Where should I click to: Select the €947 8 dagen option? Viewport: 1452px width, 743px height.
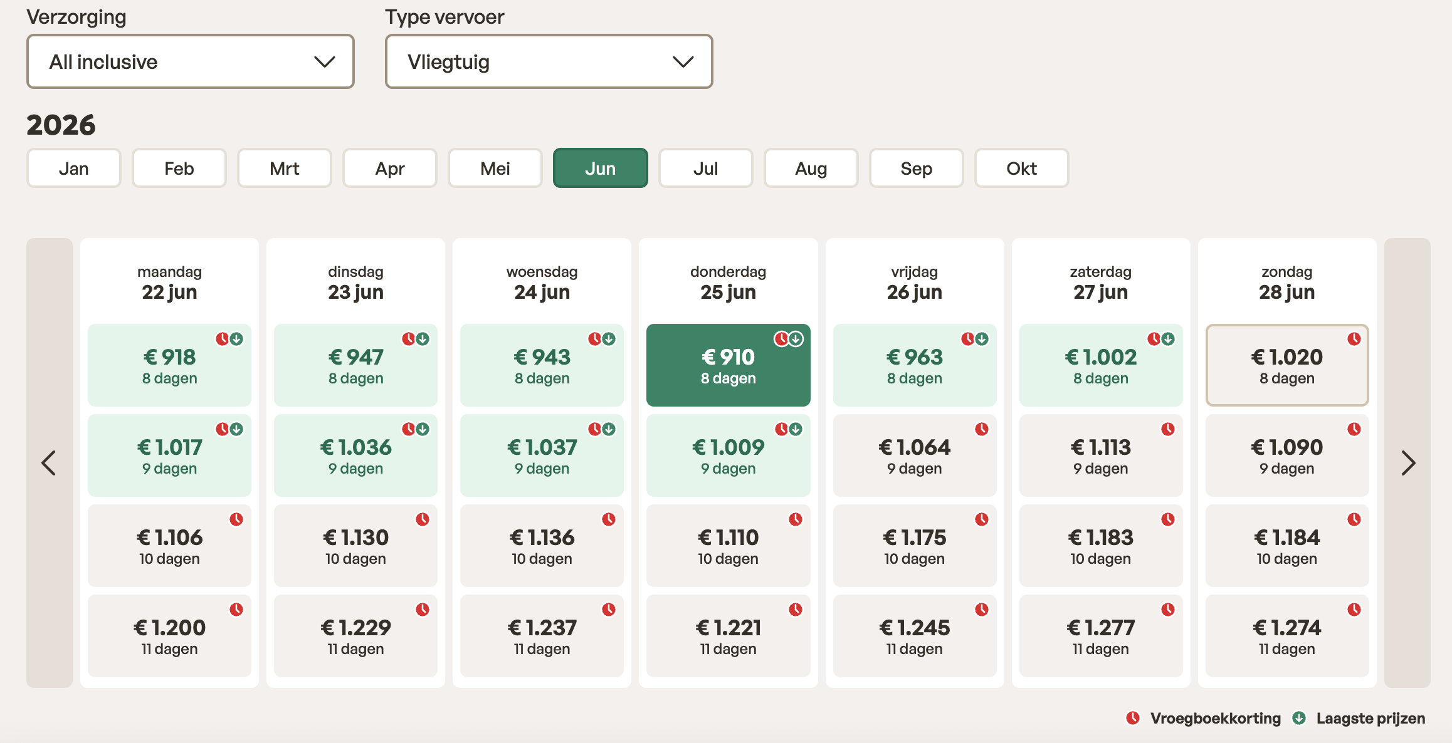[x=355, y=365]
